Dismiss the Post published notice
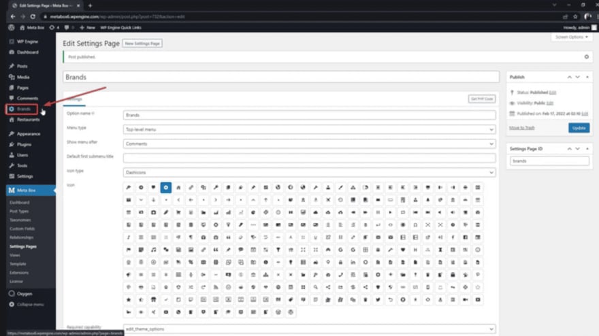 click(x=586, y=57)
